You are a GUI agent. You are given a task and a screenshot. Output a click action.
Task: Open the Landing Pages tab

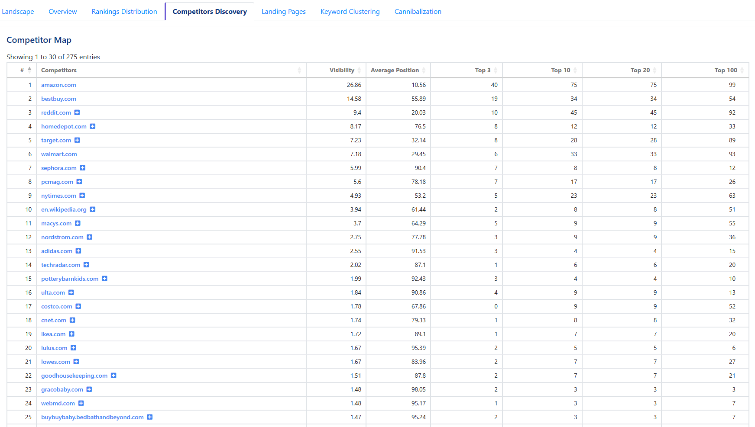pos(284,12)
